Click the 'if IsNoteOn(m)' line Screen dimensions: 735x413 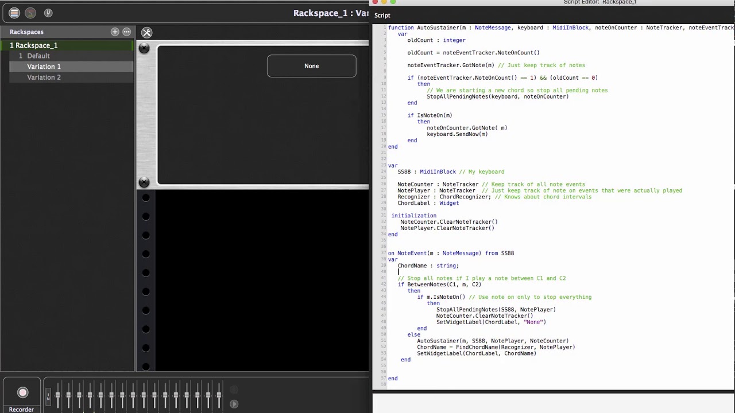[x=430, y=115]
